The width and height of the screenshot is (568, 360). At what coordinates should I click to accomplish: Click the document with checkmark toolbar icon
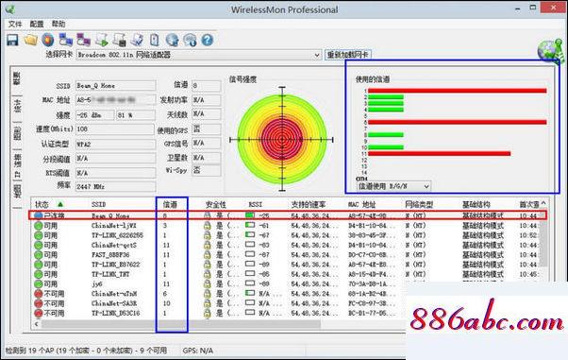(137, 40)
